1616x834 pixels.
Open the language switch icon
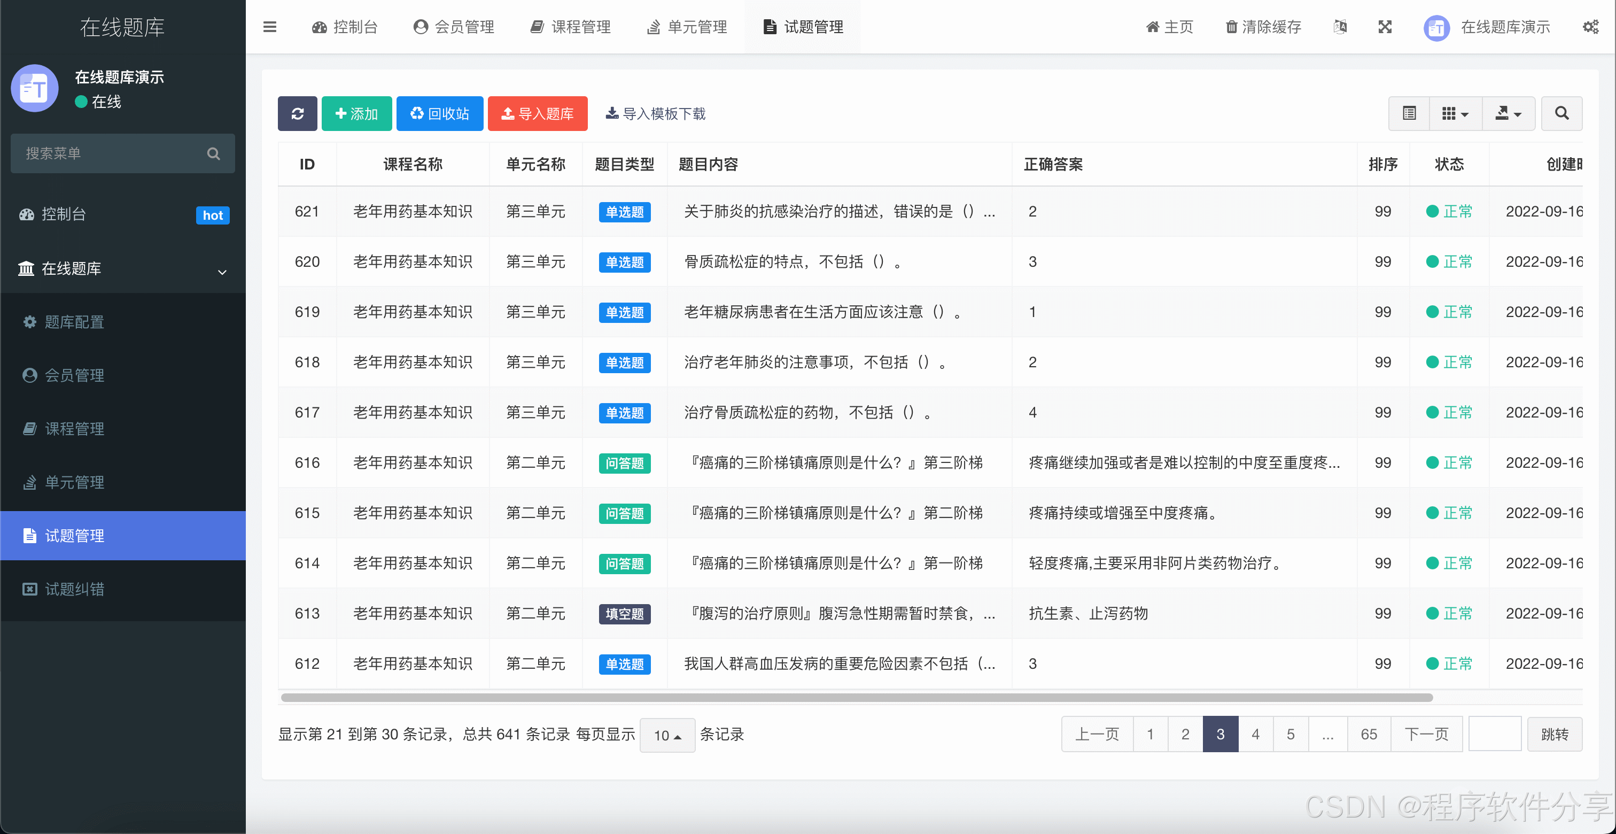(1341, 27)
